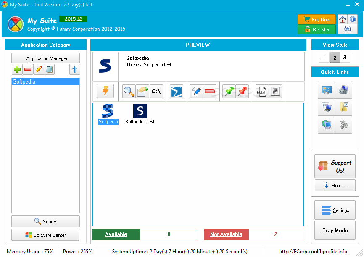Image resolution: width=364 pixels, height=257 pixels.
Task: Switch to Tray Mode
Action: tap(335, 230)
